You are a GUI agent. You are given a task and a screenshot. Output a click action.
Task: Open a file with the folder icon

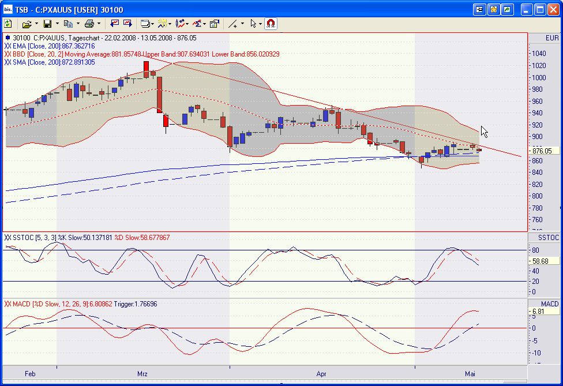tap(27, 24)
